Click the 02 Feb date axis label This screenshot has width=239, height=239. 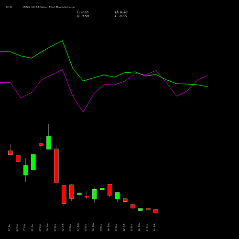(63, 228)
